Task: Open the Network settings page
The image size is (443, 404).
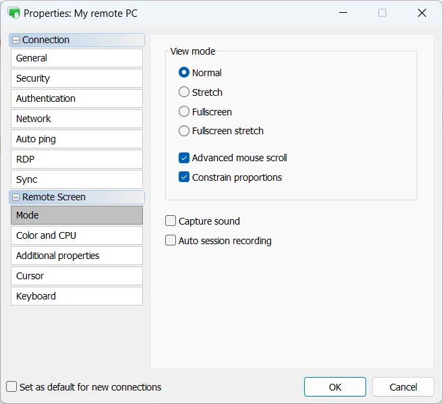Action: tap(76, 119)
